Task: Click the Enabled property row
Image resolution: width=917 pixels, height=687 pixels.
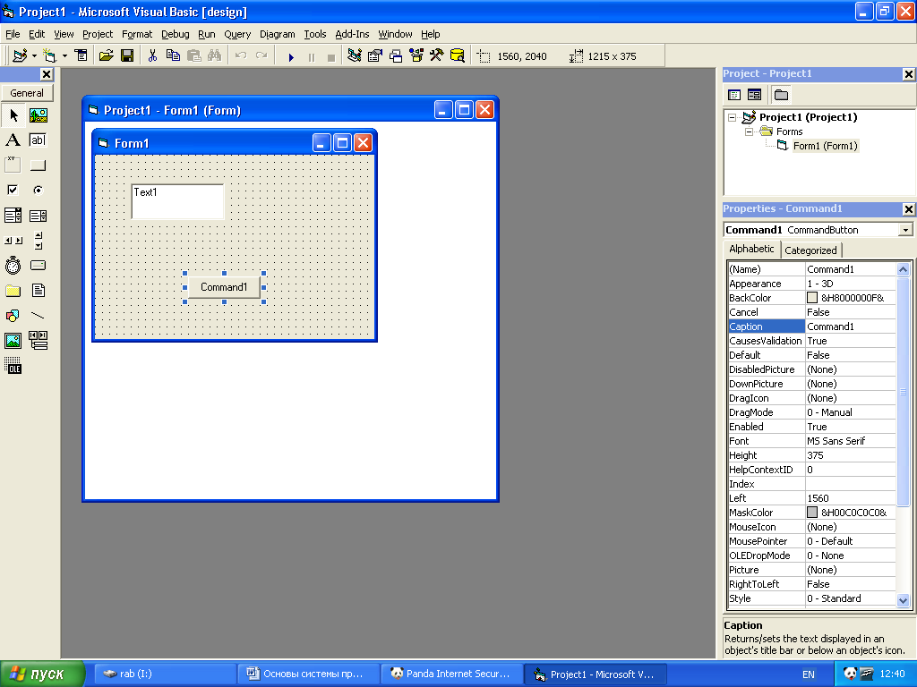Action: (811, 427)
